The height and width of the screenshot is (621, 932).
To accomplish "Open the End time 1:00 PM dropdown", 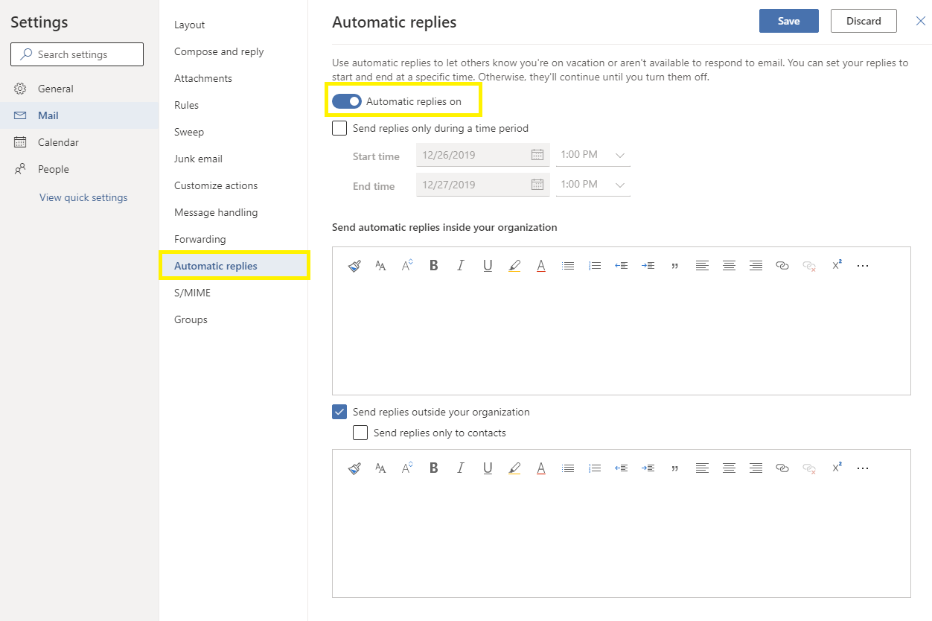I will [x=593, y=185].
